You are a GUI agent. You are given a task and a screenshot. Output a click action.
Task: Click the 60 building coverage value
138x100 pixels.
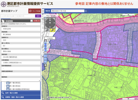coord(4,46)
